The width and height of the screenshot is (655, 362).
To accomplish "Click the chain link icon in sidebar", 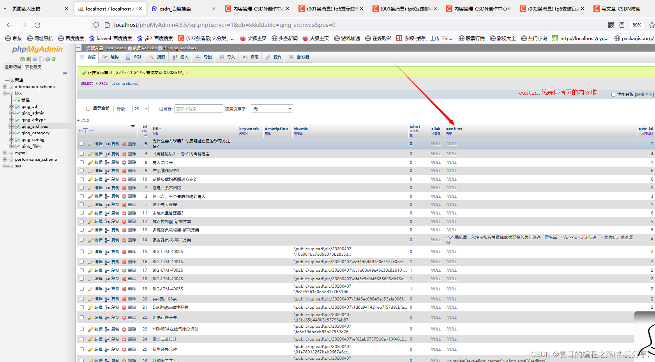I will click(x=65, y=73).
